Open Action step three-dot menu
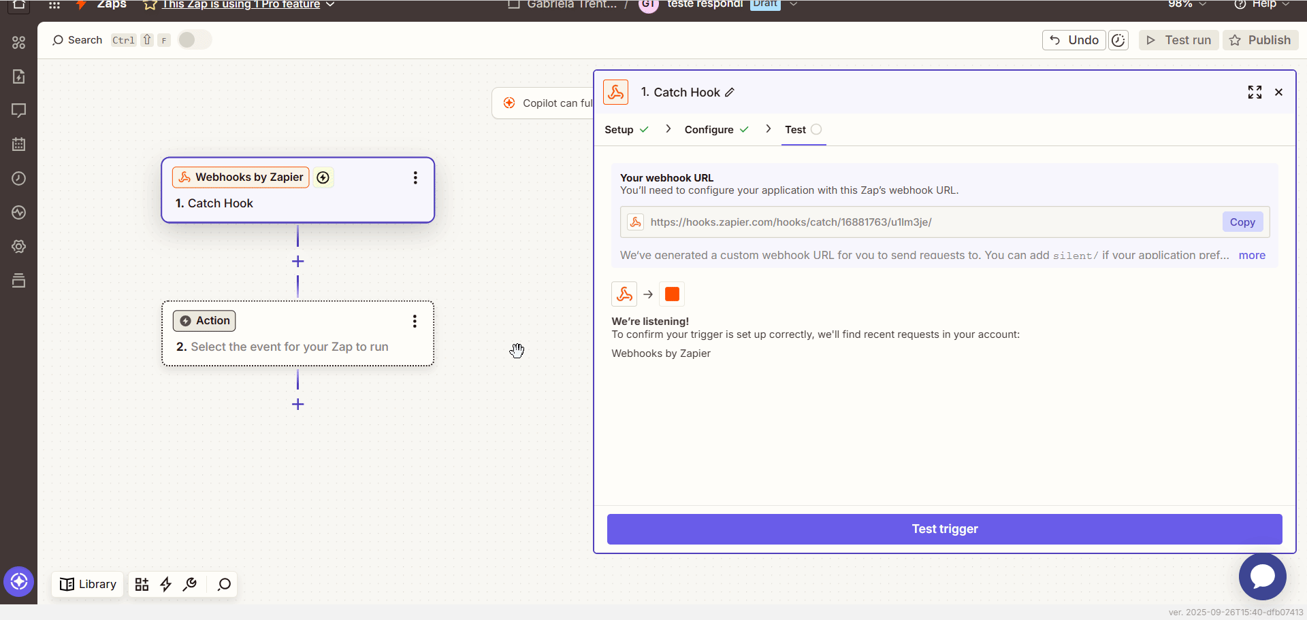Image resolution: width=1307 pixels, height=620 pixels. 415,322
